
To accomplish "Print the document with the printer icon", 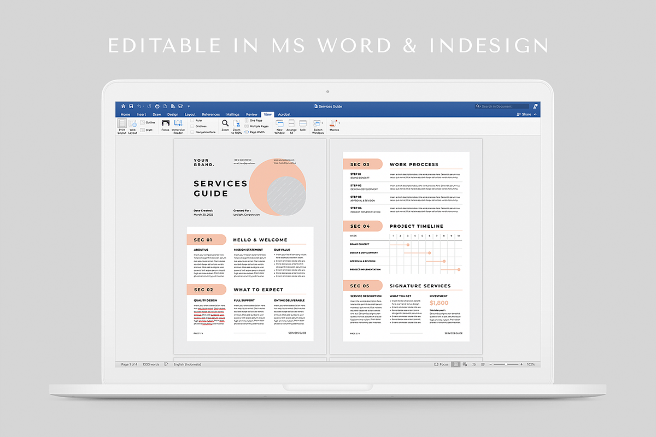I will point(157,106).
